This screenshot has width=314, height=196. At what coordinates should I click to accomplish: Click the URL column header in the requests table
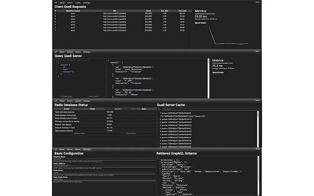tap(115, 11)
